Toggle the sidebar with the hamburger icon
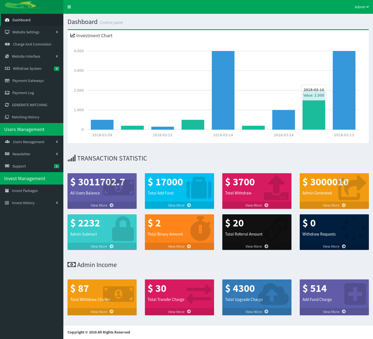This screenshot has height=339, width=373. pos(69,7)
